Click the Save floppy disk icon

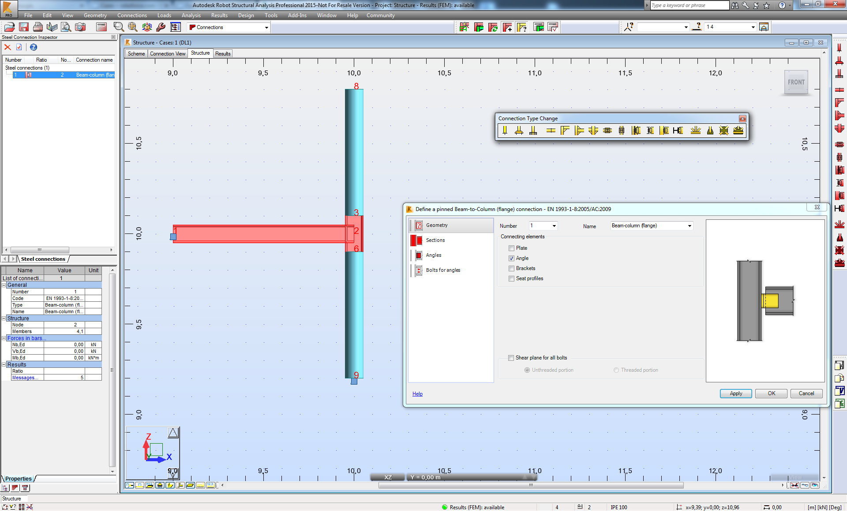24,27
